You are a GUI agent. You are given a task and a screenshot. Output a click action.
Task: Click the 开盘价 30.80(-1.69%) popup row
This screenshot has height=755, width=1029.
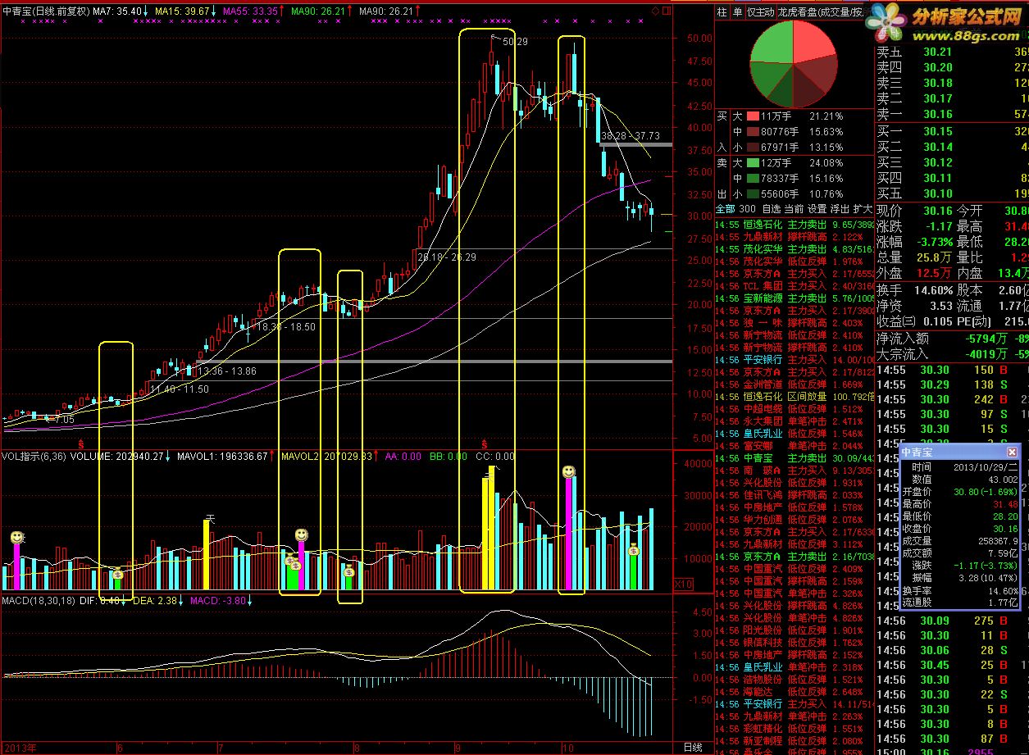coord(960,491)
